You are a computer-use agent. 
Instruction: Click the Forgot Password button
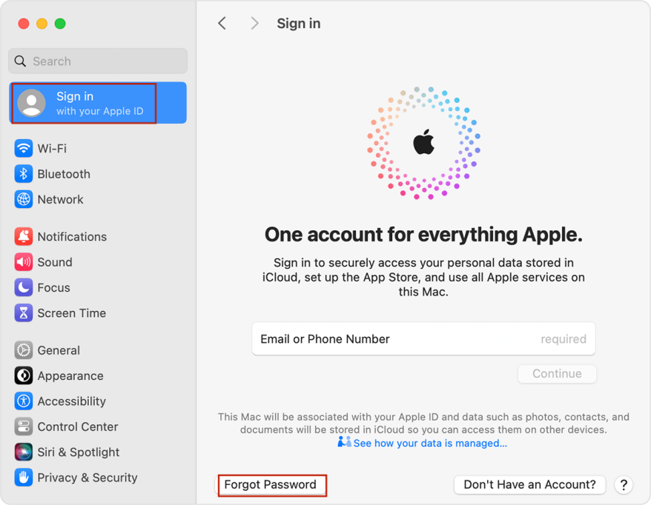click(271, 485)
